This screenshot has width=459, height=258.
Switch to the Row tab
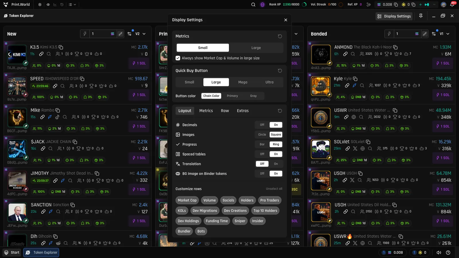(x=225, y=111)
